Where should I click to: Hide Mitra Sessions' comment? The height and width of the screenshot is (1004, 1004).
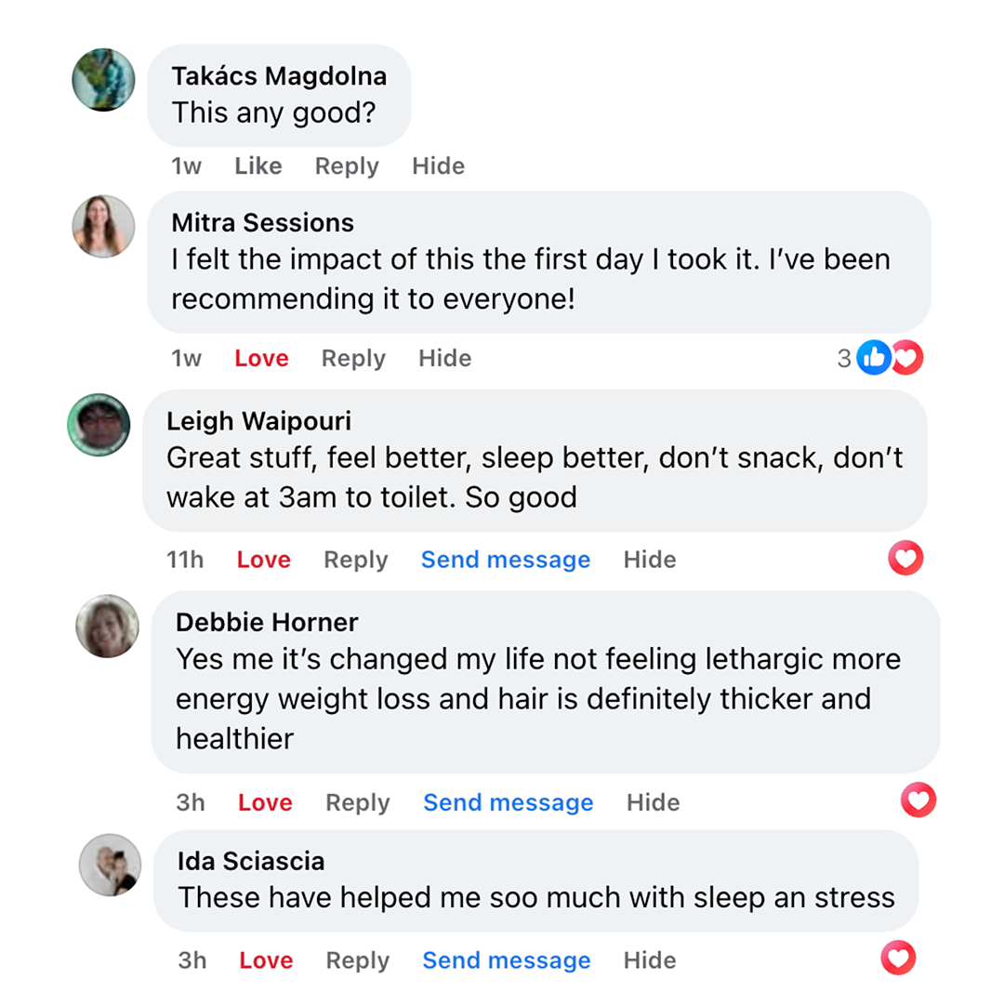[x=444, y=359]
